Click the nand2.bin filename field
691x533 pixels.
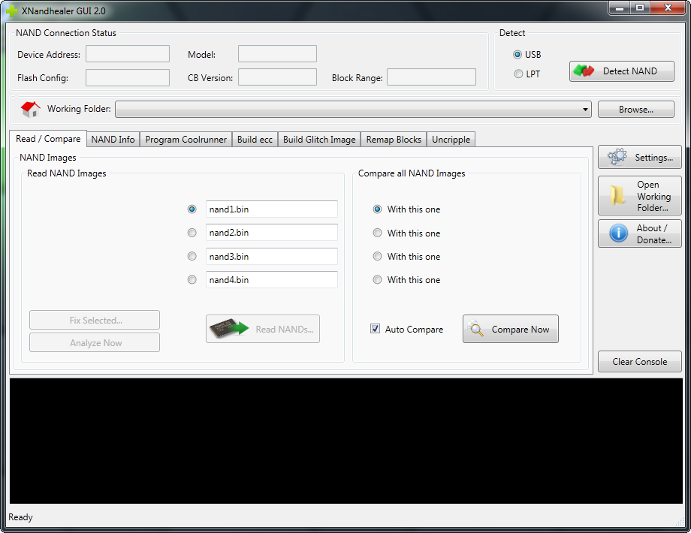point(271,233)
